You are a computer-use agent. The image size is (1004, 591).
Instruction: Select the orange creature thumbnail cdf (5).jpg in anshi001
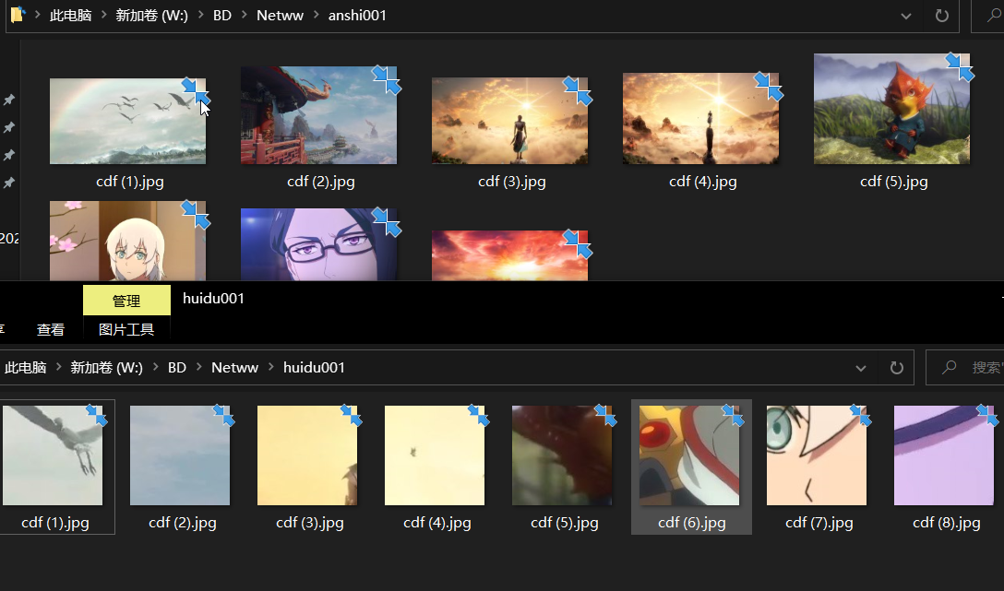pyautogui.click(x=892, y=109)
